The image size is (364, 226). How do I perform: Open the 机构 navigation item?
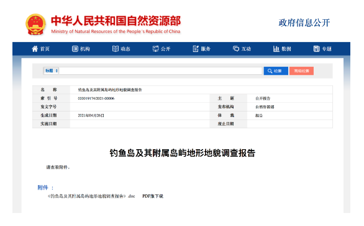click(81, 49)
